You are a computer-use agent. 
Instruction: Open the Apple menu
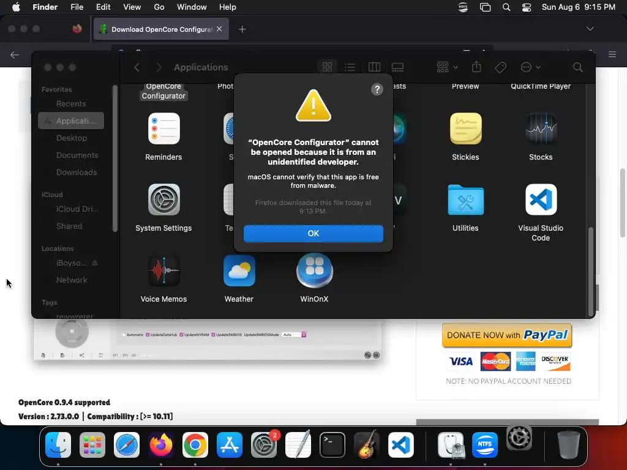pyautogui.click(x=16, y=7)
